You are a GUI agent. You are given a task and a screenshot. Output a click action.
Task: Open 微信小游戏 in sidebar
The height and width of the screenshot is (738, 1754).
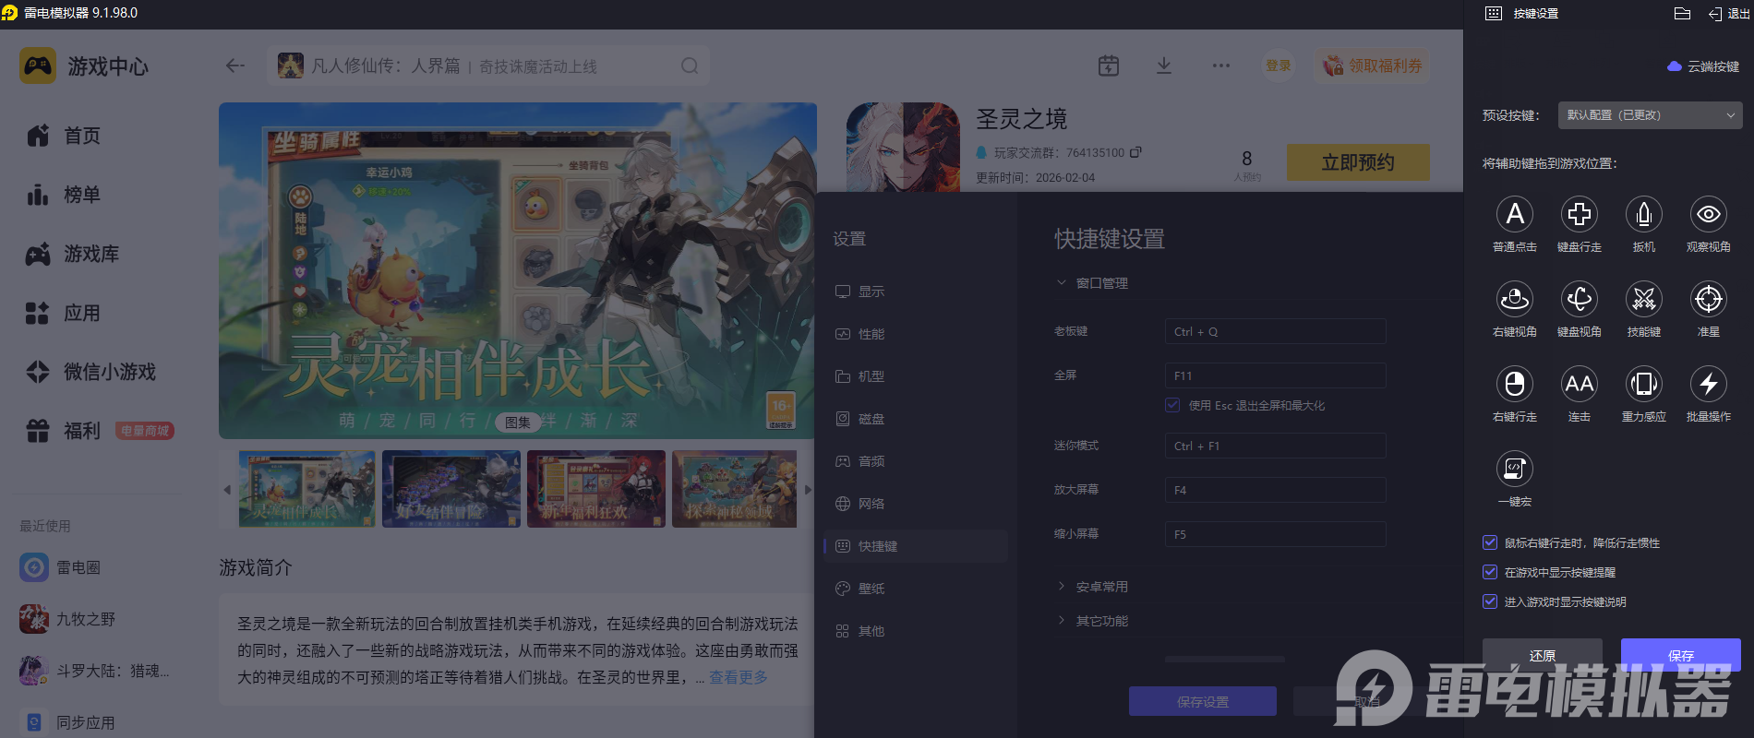(x=90, y=372)
